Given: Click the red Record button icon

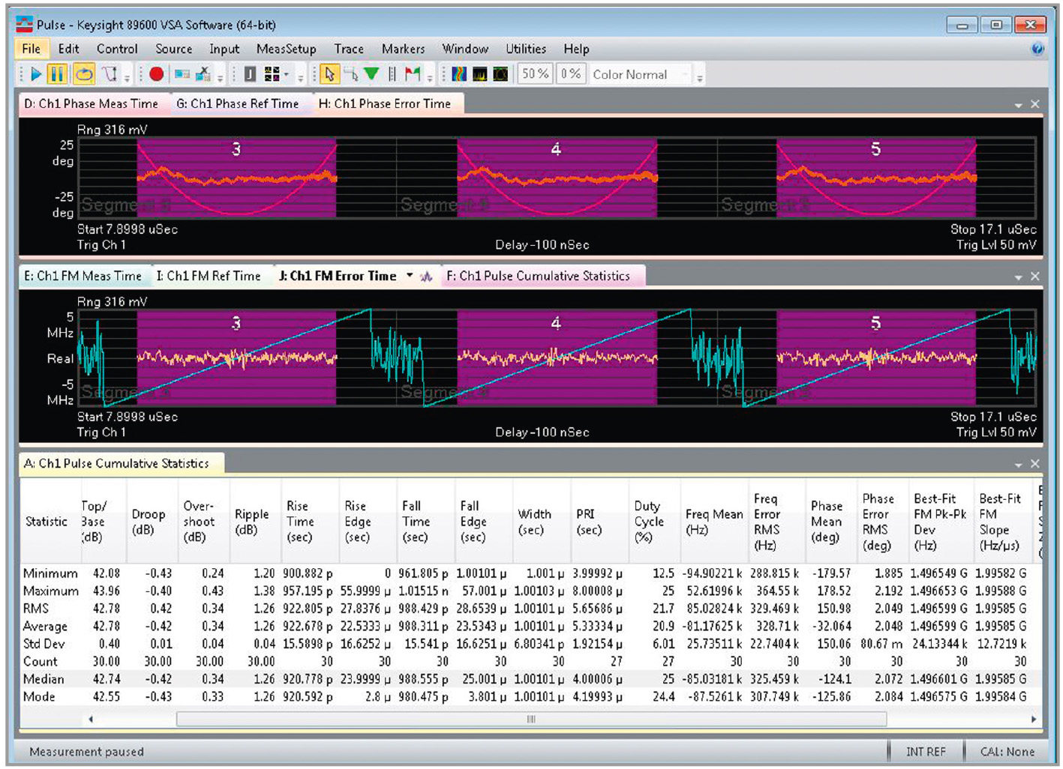Looking at the screenshot, I should pyautogui.click(x=156, y=74).
